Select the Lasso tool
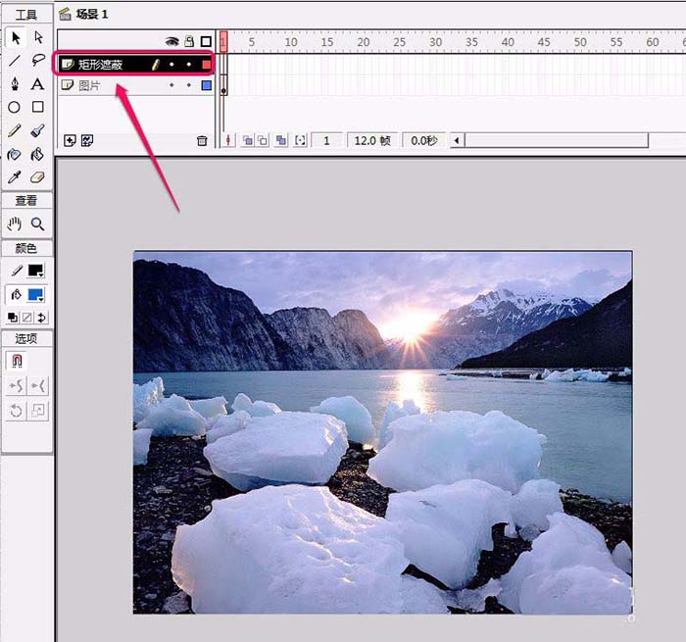686x642 pixels. (x=38, y=61)
